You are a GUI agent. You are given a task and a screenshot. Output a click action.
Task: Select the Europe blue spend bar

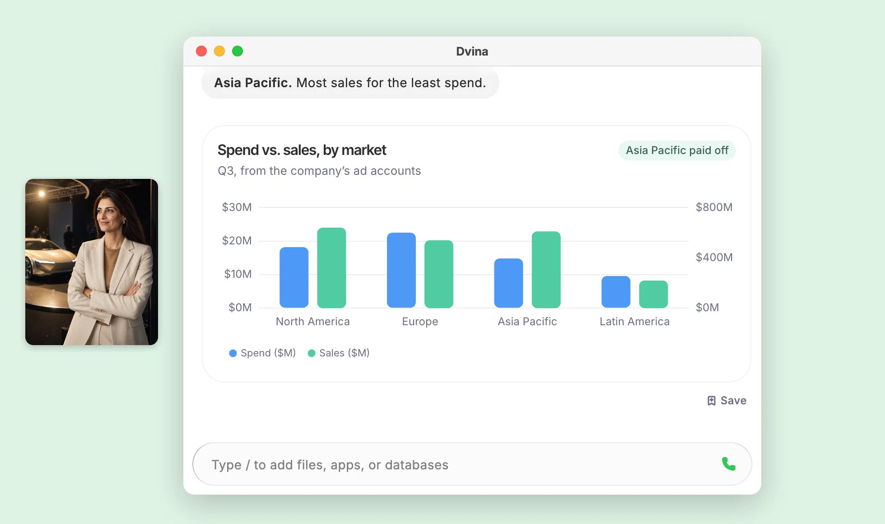tap(401, 270)
